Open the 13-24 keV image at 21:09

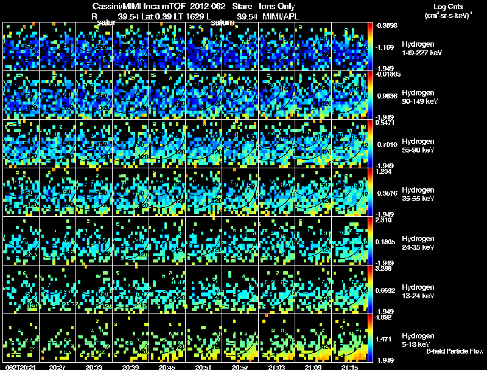[314, 289]
